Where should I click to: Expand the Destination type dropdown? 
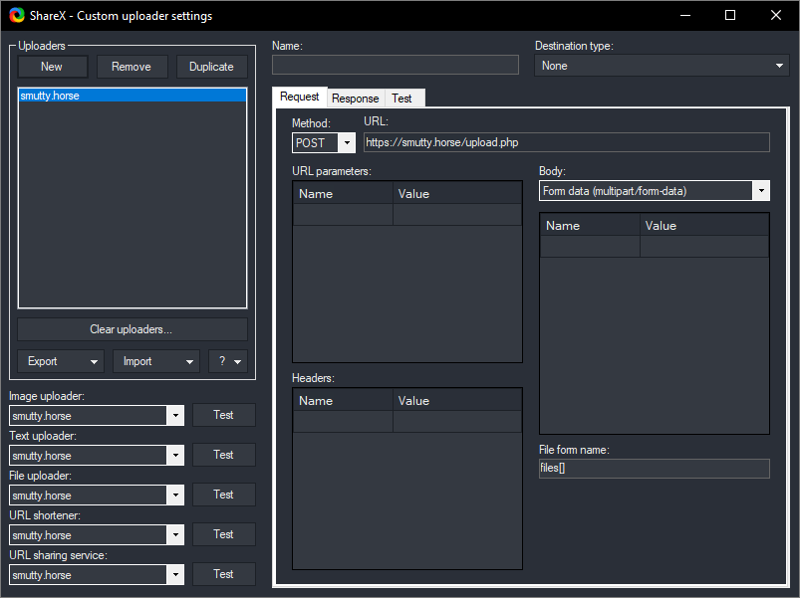[x=662, y=66]
